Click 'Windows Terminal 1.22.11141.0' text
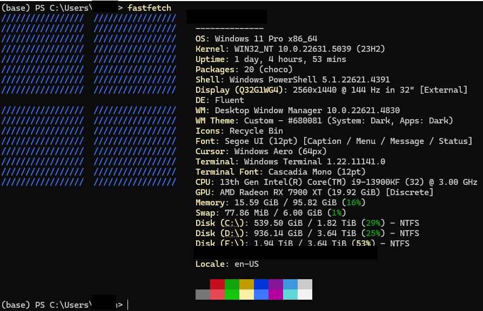This screenshot has width=483, height=311. click(314, 162)
